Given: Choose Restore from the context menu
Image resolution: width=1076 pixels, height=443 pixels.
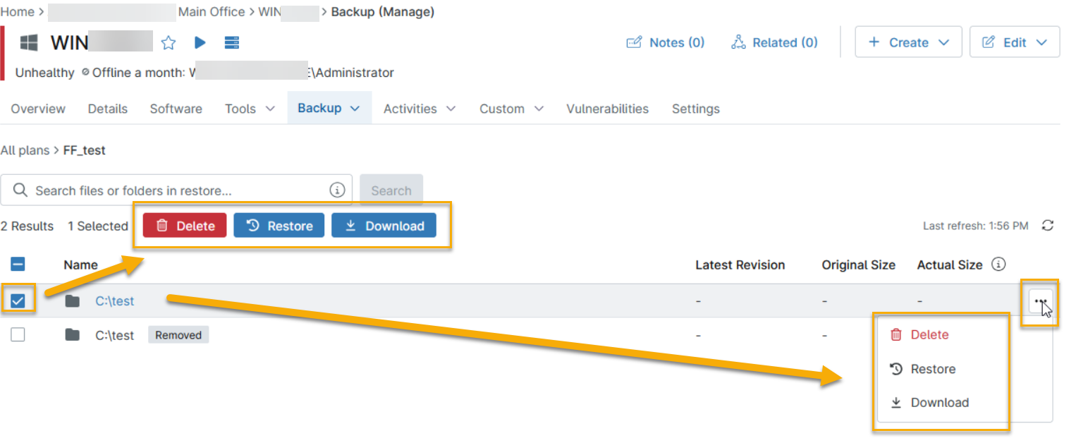Looking at the screenshot, I should click(x=932, y=369).
